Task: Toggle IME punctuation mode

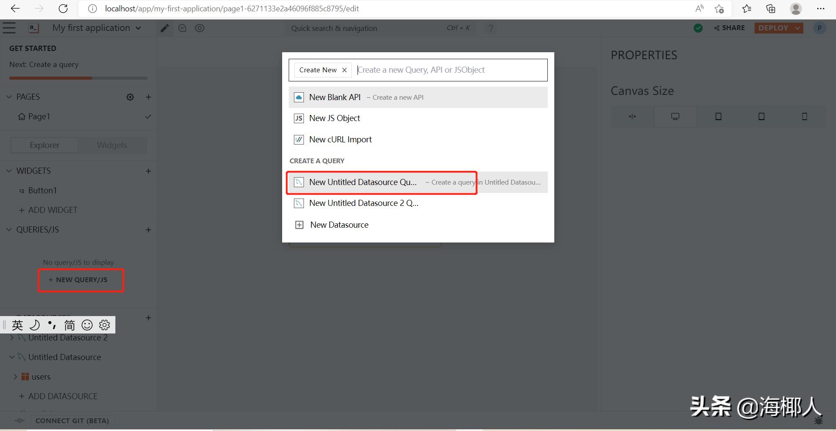Action: (52, 325)
